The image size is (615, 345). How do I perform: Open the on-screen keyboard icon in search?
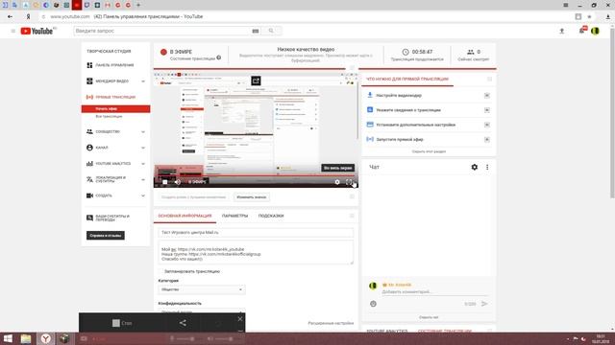[x=256, y=31]
